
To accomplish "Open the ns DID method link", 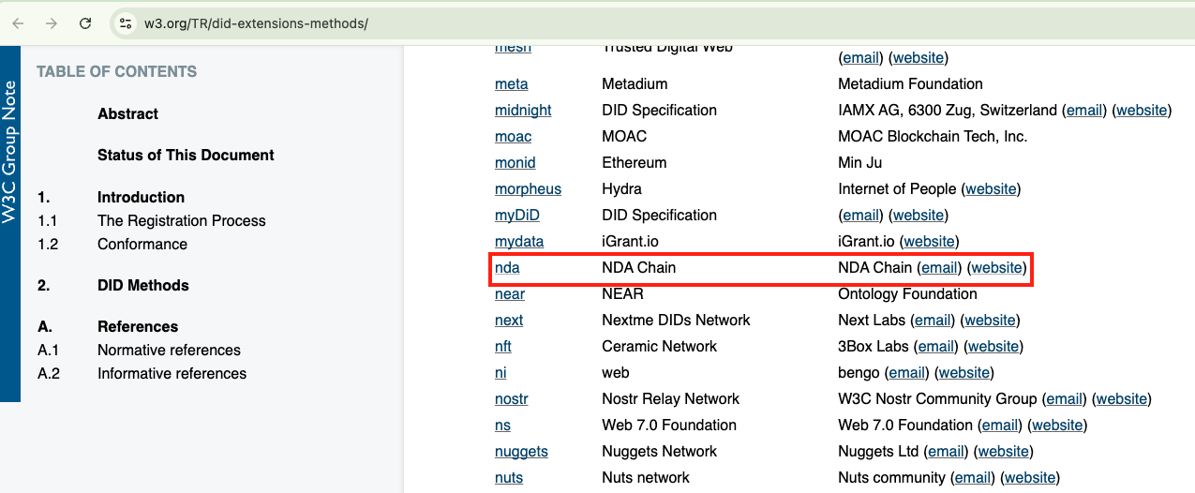I will [x=502, y=425].
